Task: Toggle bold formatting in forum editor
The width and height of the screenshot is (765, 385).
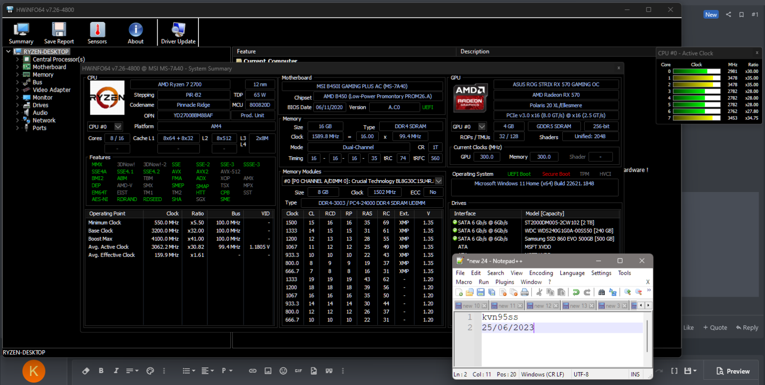Action: (x=101, y=371)
